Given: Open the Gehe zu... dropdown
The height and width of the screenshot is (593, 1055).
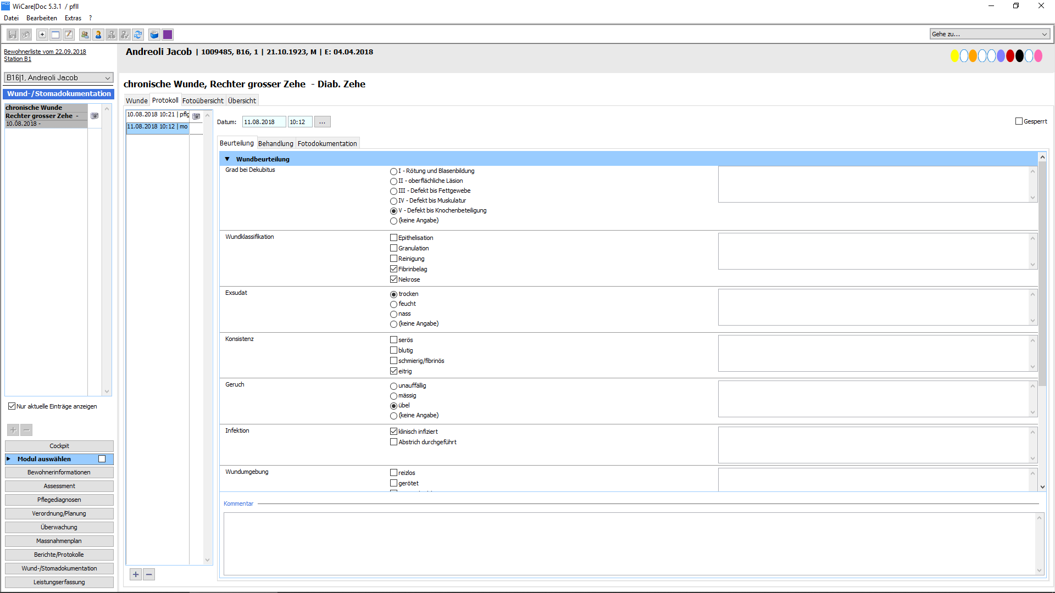Looking at the screenshot, I should pyautogui.click(x=990, y=34).
